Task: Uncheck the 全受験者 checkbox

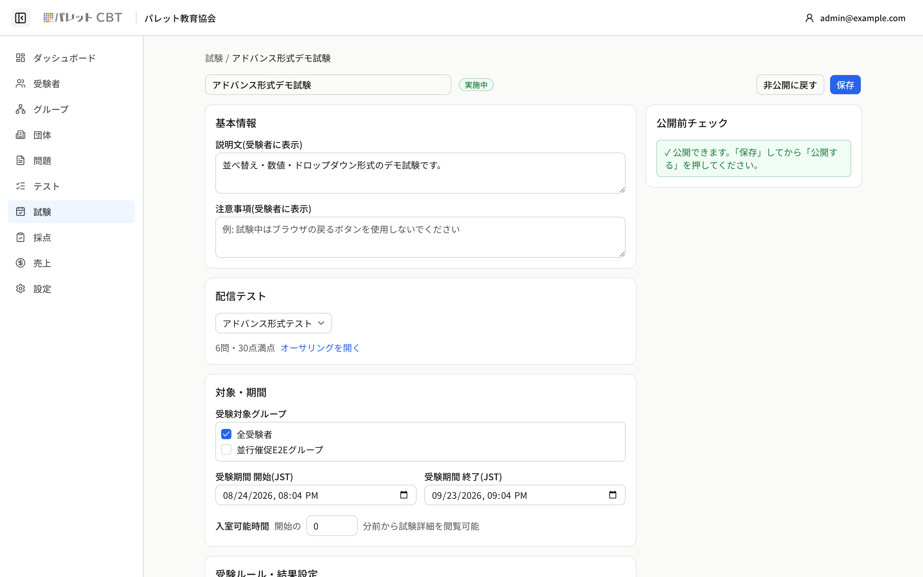Action: 226,434
